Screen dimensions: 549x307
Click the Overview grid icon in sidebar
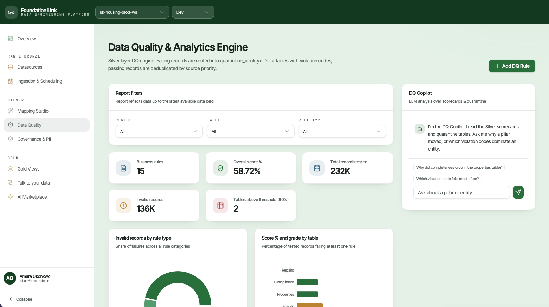(x=11, y=39)
